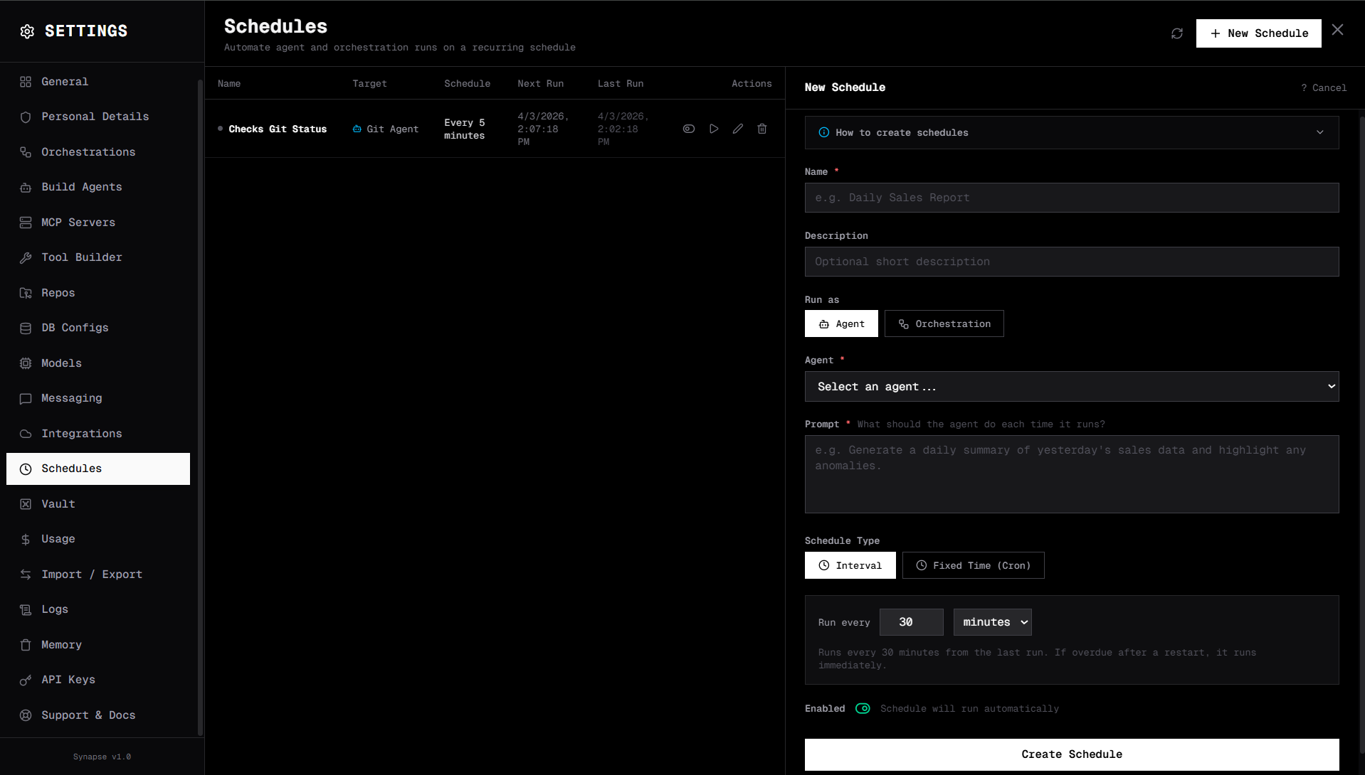Click the Models chip icon
Viewport: 1365px width, 775px height.
click(x=26, y=363)
